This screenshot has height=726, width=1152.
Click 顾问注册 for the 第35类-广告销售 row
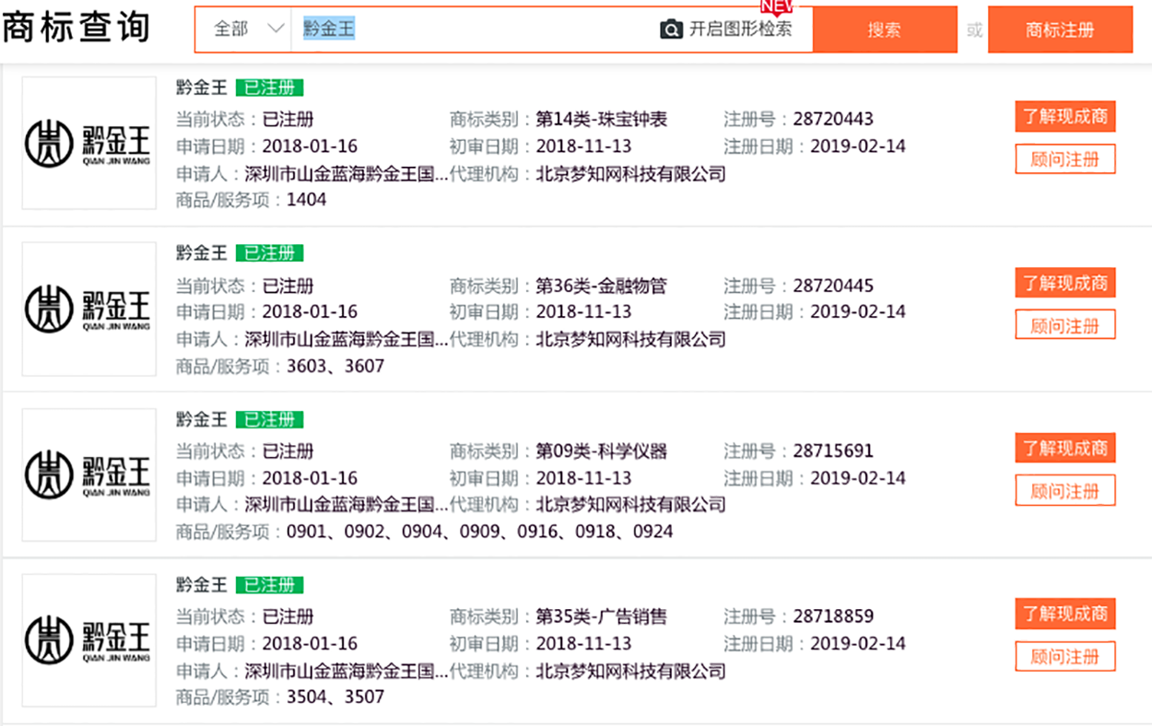click(1065, 657)
